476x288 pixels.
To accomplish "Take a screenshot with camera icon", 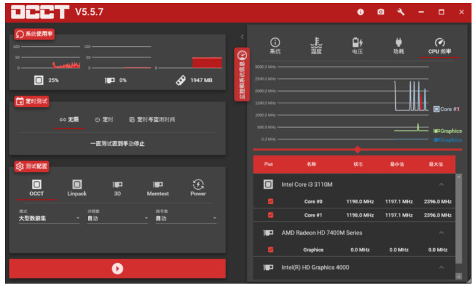I will click(x=381, y=12).
